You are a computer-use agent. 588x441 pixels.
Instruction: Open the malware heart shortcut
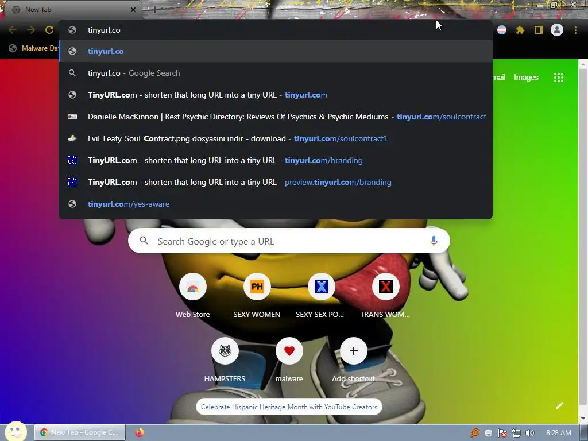pos(289,360)
